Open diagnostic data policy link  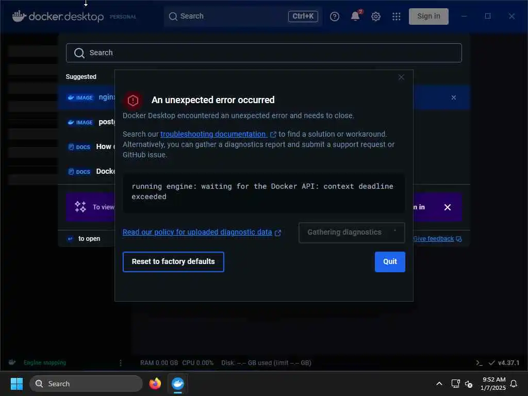[x=202, y=233]
